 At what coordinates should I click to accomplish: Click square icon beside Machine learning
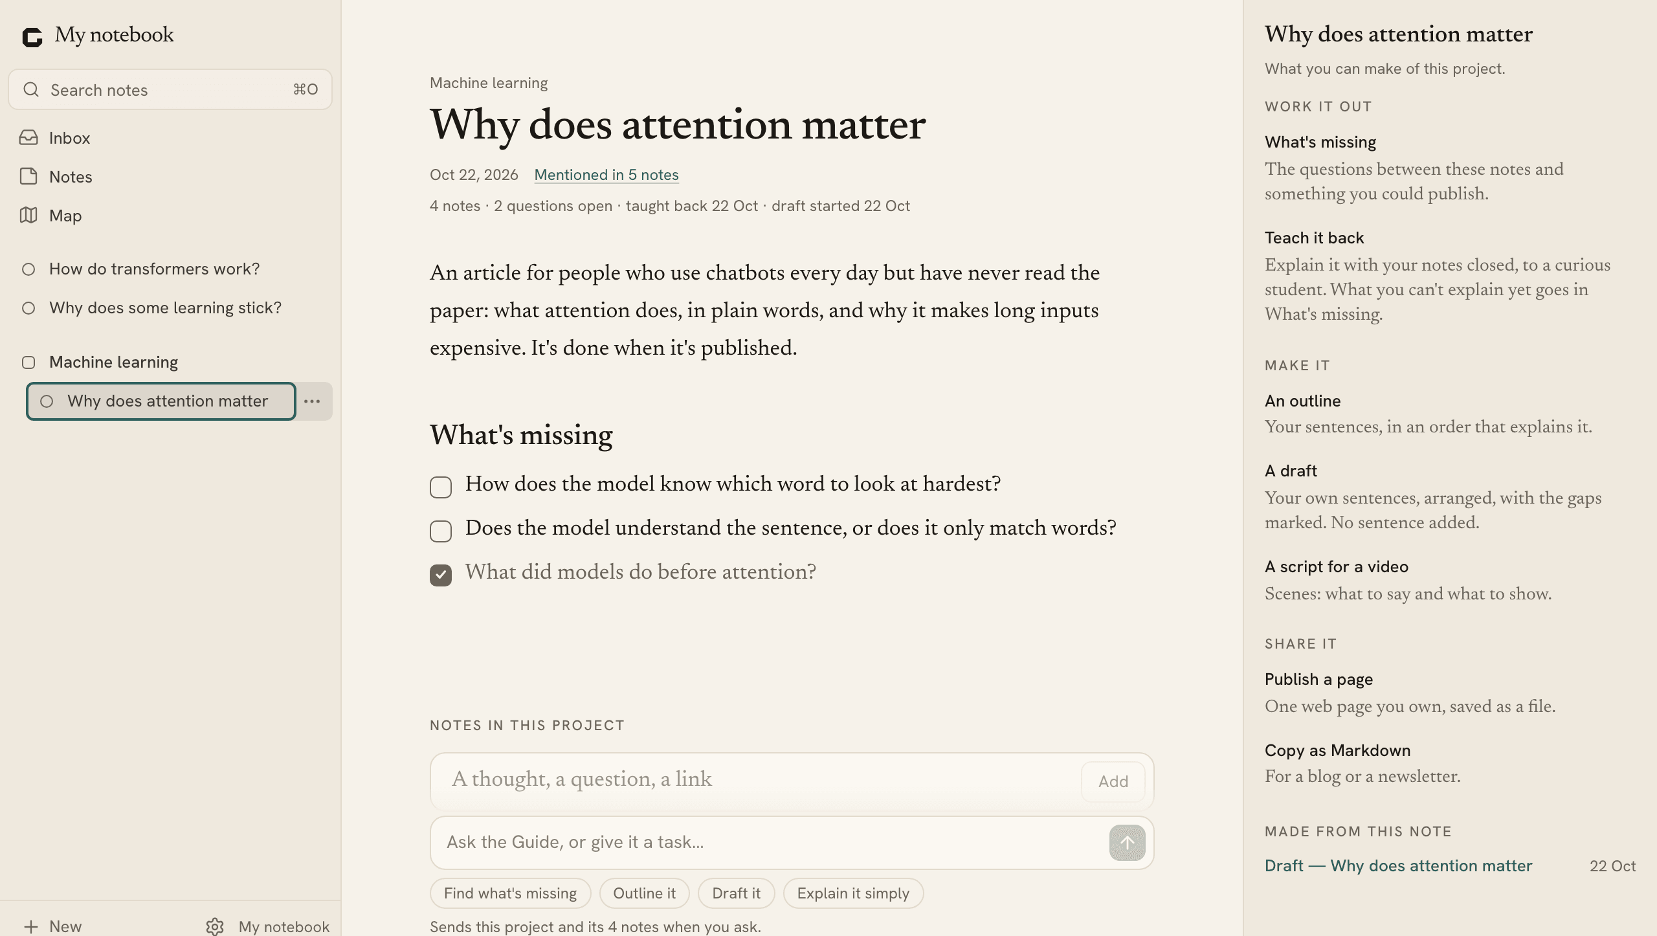pyautogui.click(x=28, y=362)
